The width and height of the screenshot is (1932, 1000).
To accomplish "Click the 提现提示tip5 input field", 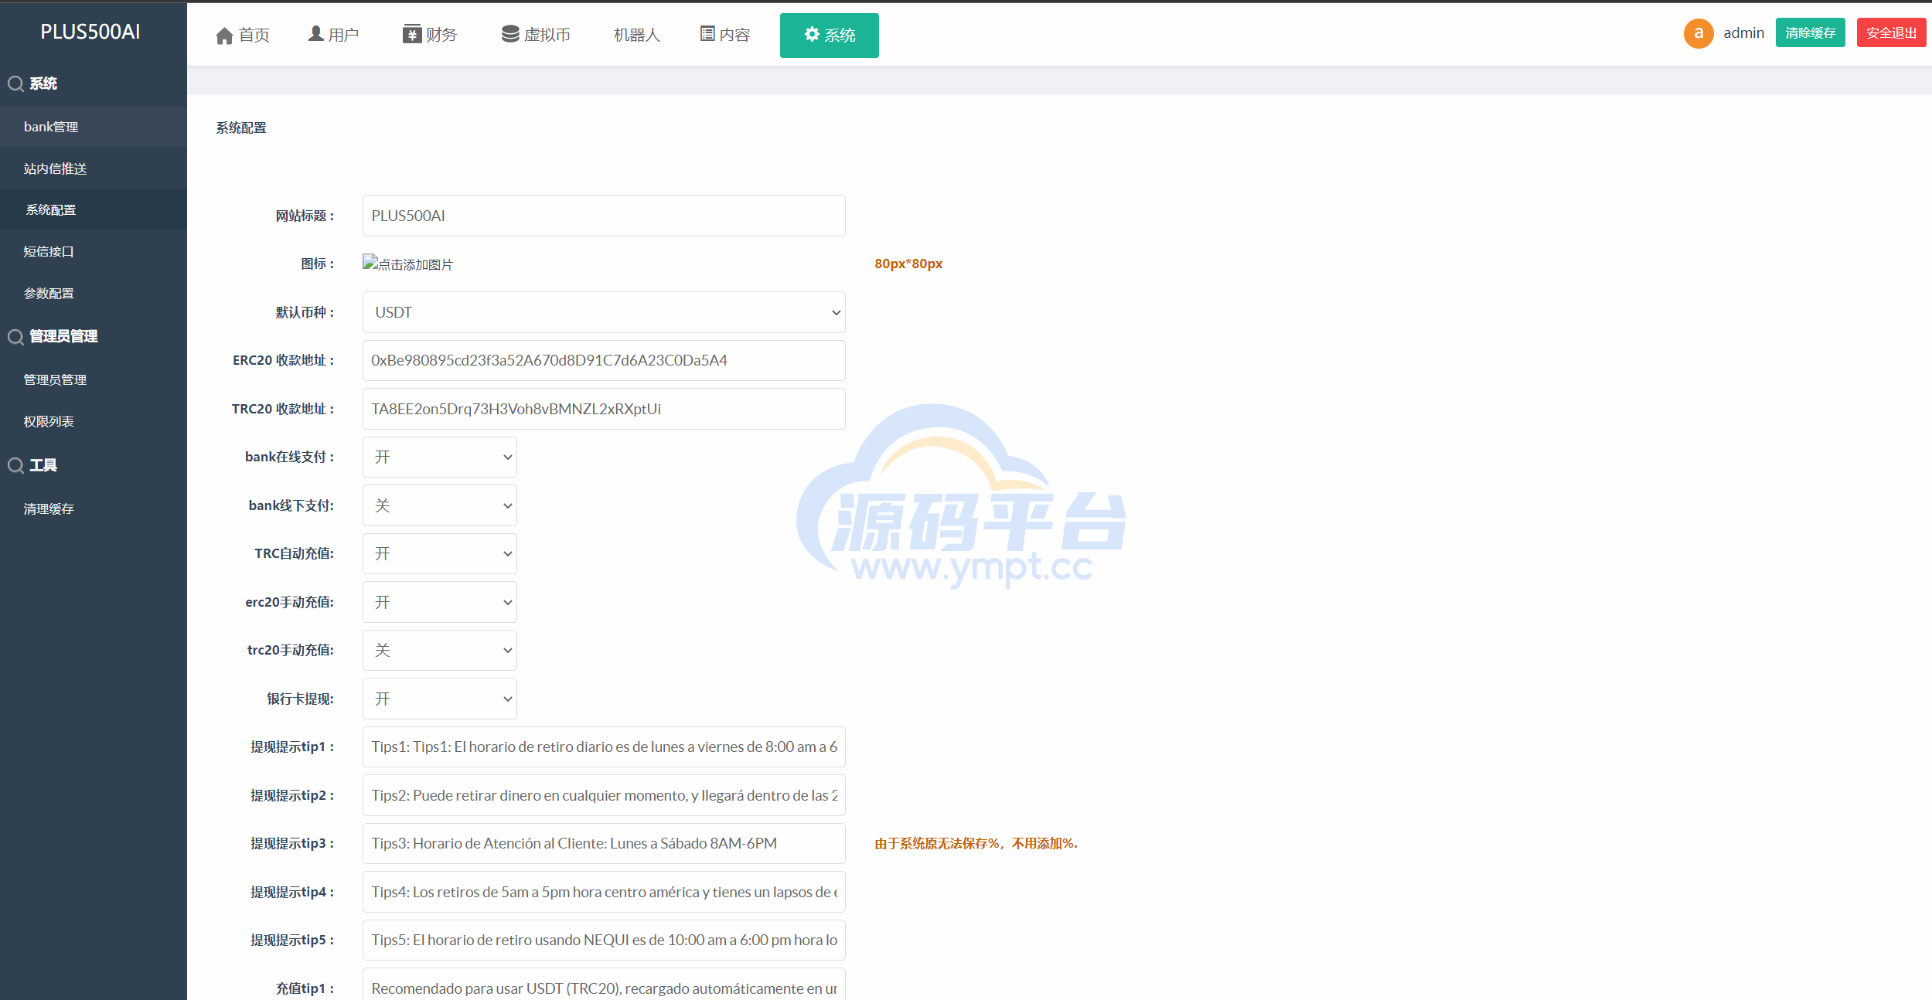I will tap(604, 940).
